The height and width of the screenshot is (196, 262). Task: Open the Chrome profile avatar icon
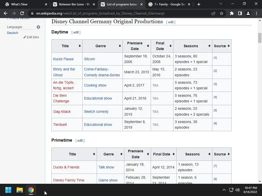tap(248, 13)
